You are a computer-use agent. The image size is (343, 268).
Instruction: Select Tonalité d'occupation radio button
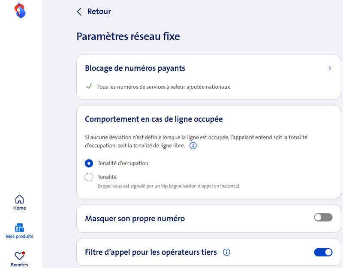(x=89, y=163)
